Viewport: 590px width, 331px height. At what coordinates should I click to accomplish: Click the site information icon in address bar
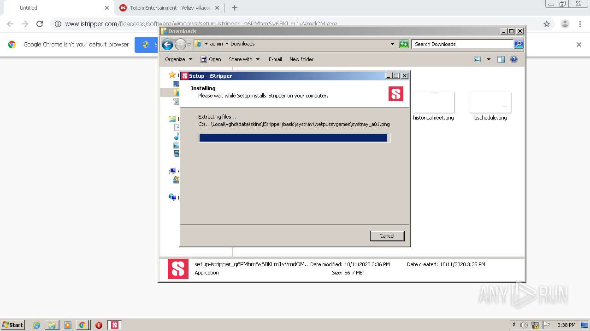pyautogui.click(x=58, y=24)
